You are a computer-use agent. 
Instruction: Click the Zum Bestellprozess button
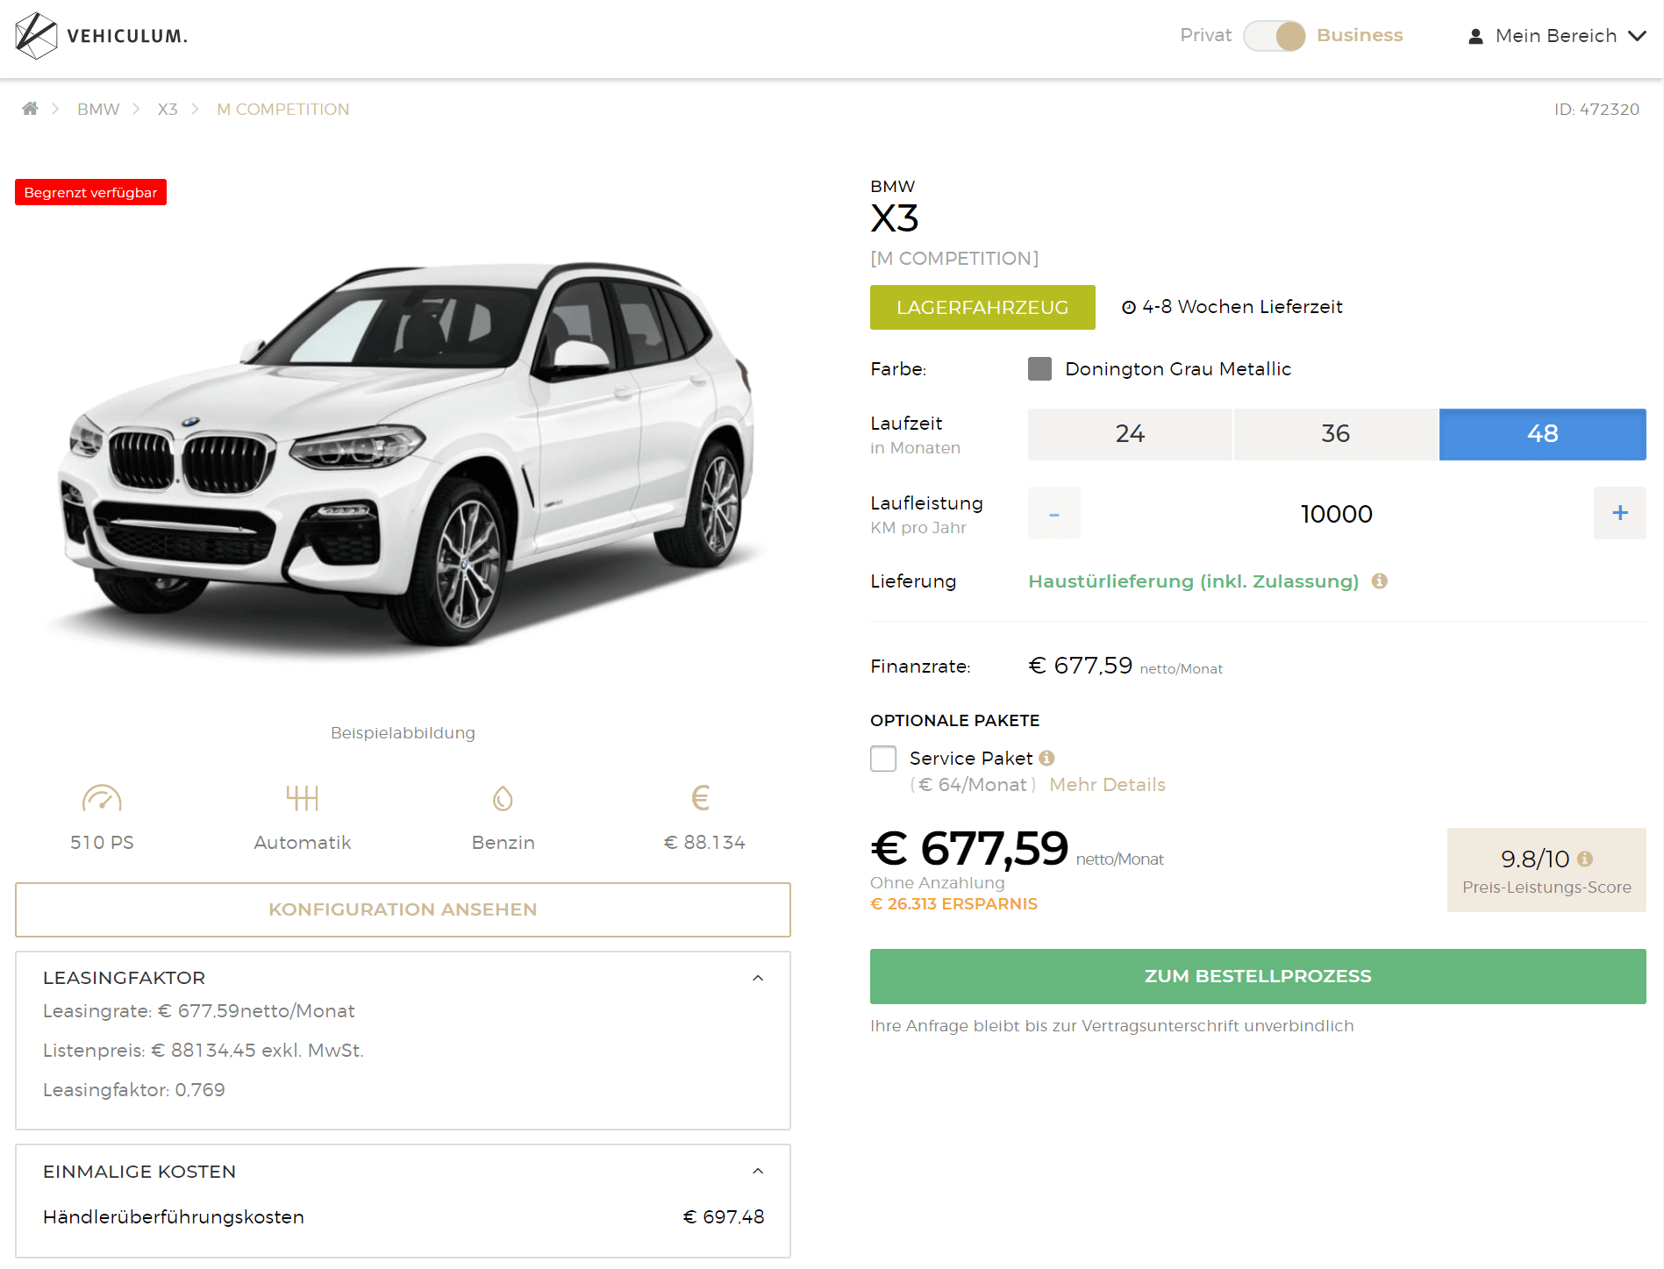(x=1257, y=976)
